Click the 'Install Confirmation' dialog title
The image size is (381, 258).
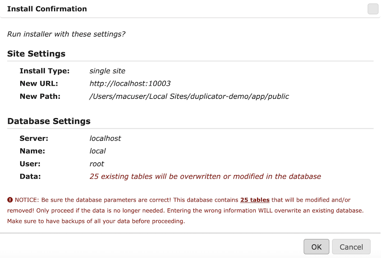tap(47, 9)
